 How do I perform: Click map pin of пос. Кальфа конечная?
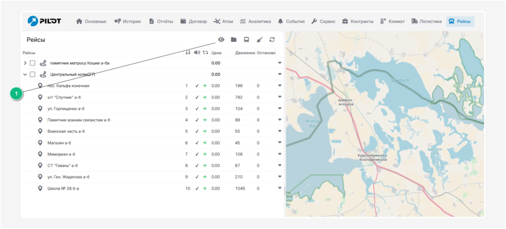pos(40,86)
